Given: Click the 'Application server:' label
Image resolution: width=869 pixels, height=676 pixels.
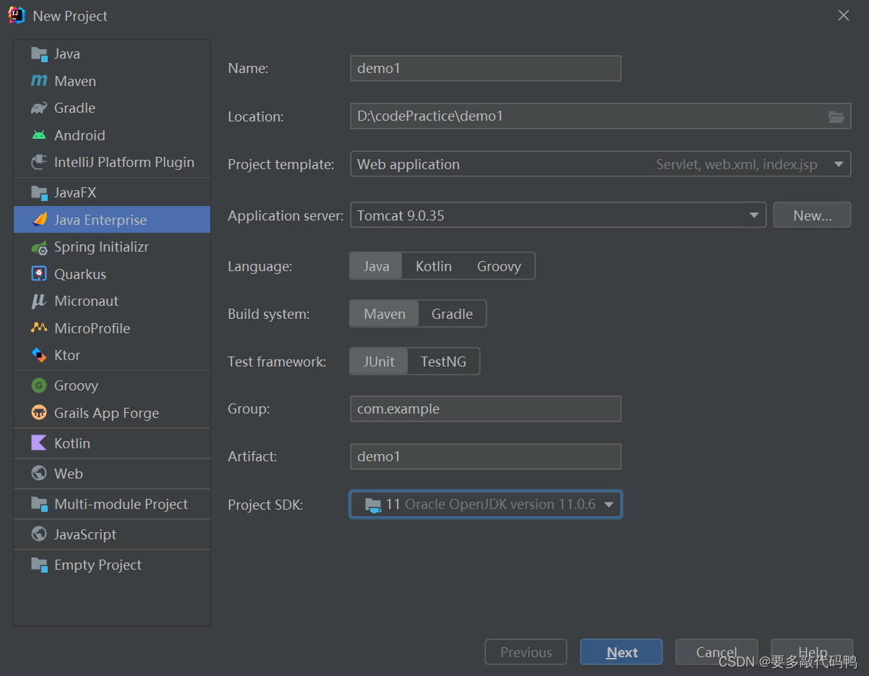Looking at the screenshot, I should [286, 215].
